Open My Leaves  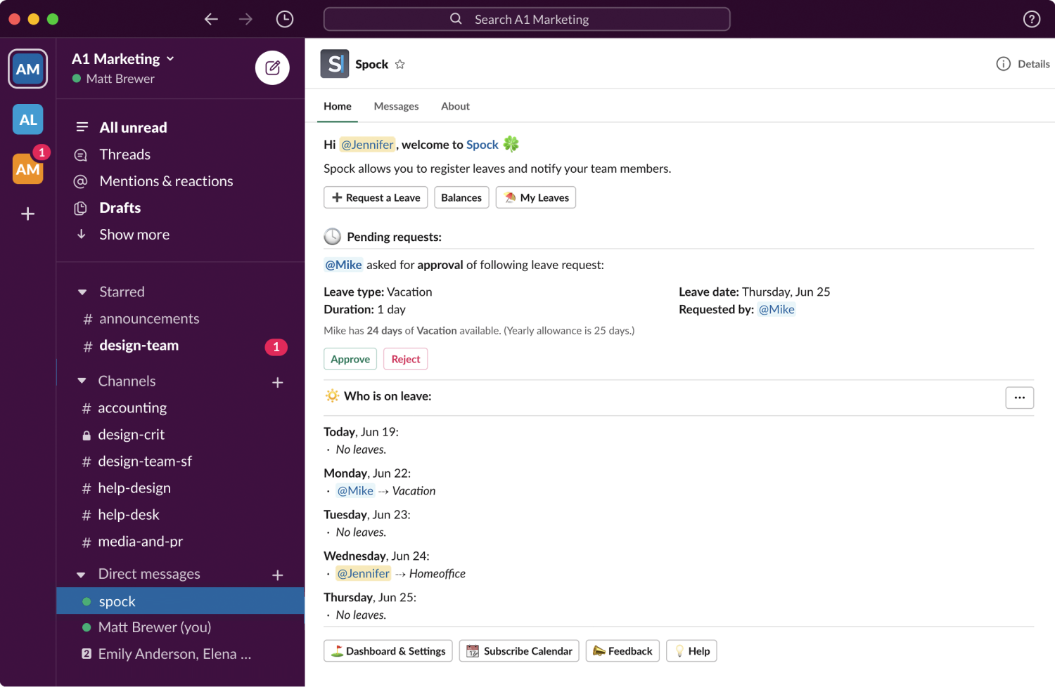(536, 197)
